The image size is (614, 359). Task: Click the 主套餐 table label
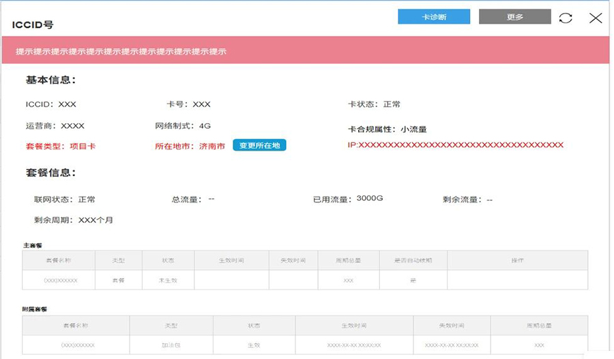pos(32,245)
